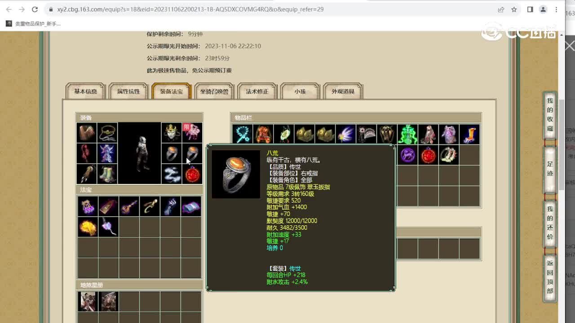Open the browser profile avatar
Screen dimensions: 575x323
coord(543,9)
